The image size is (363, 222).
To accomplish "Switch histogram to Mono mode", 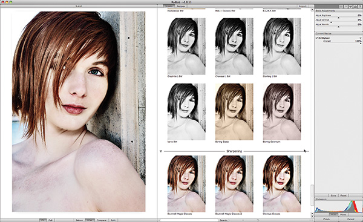I will [343, 215].
